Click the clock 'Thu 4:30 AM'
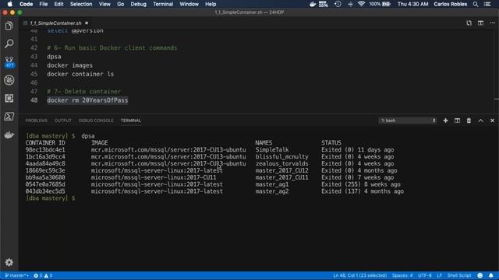This screenshot has height=280, width=499. [x=412, y=4]
